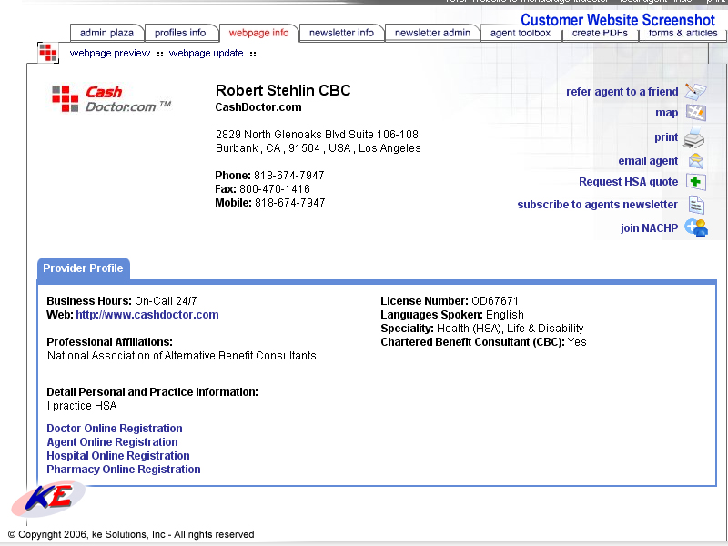Click the join NACHP people icon
The width and height of the screenshot is (728, 546).
point(696,227)
